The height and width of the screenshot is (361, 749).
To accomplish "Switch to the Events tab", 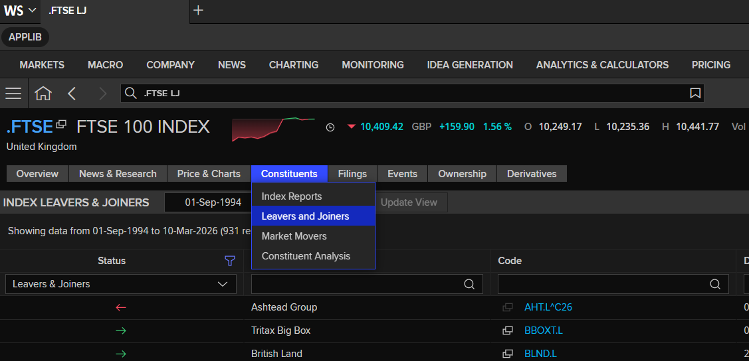I will [x=403, y=174].
